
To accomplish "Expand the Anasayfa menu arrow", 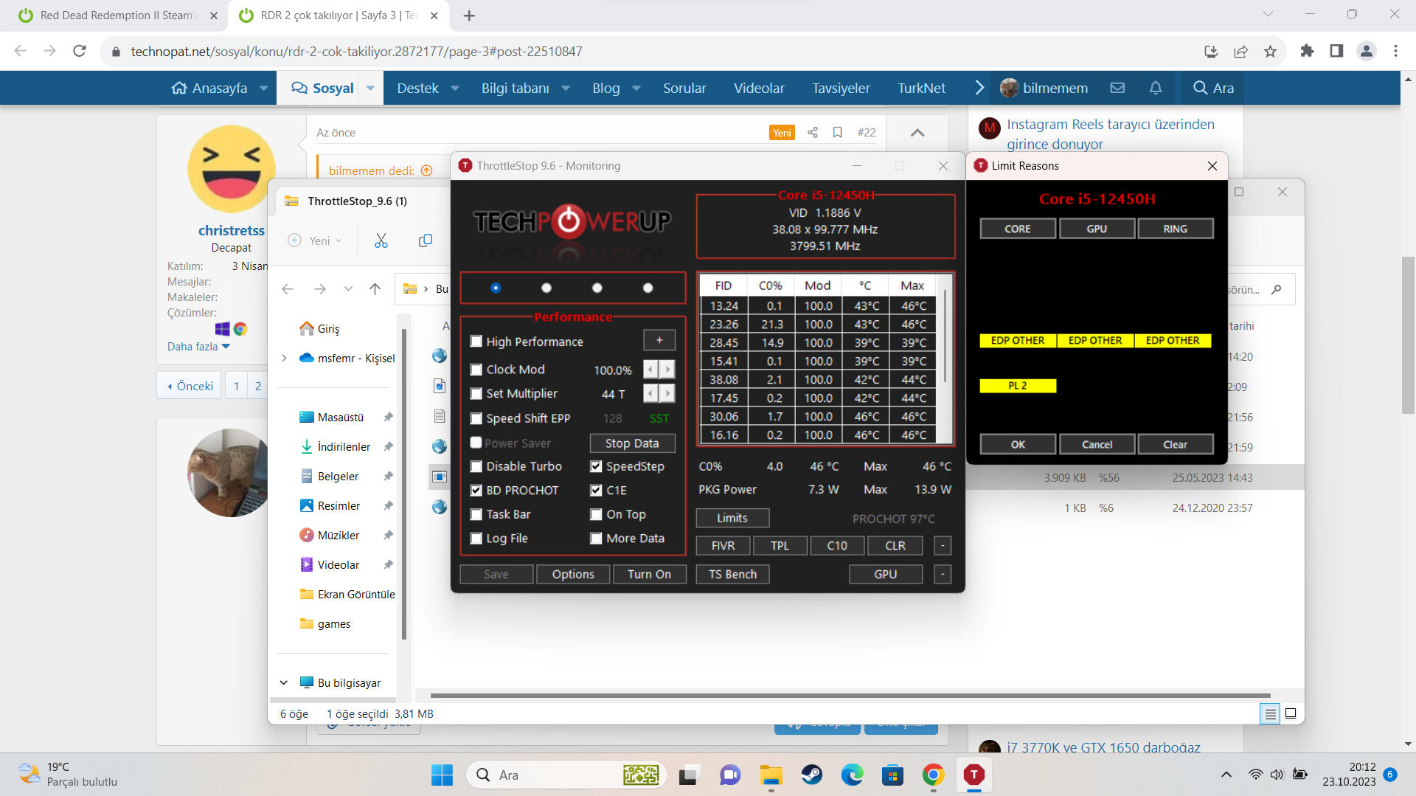I will click(264, 88).
